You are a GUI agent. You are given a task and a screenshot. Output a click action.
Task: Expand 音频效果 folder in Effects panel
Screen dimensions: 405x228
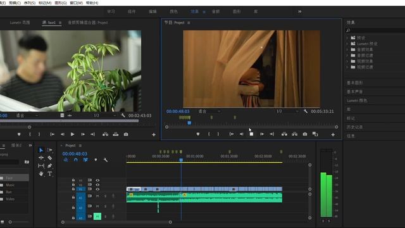[x=347, y=49]
